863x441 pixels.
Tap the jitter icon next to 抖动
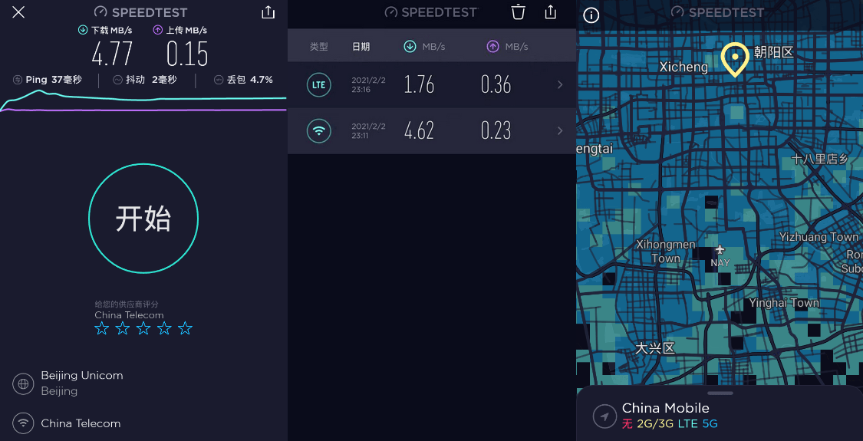[x=117, y=80]
